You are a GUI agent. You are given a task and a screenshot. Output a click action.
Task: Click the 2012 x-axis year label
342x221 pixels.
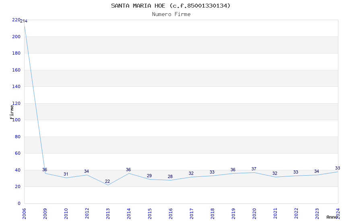(87, 214)
